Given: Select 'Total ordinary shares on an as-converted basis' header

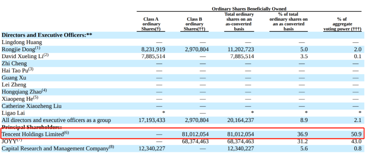Looking at the screenshot, I should pyautogui.click(x=239, y=22).
